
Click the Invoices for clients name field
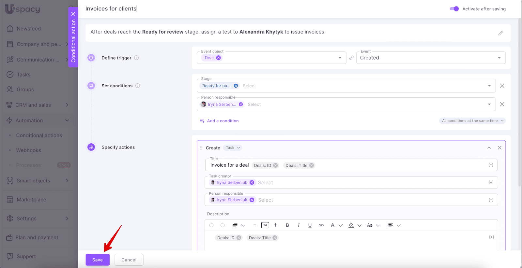(111, 9)
